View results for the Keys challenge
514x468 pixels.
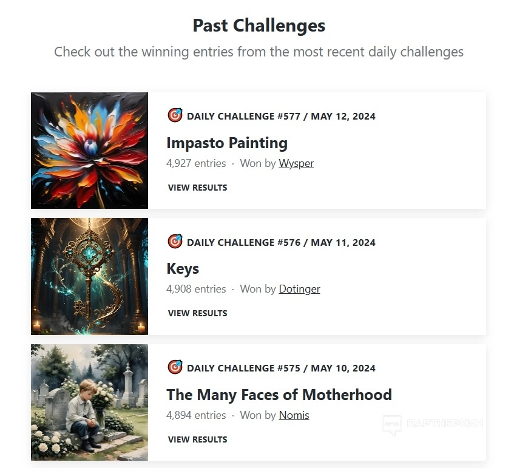coord(197,313)
